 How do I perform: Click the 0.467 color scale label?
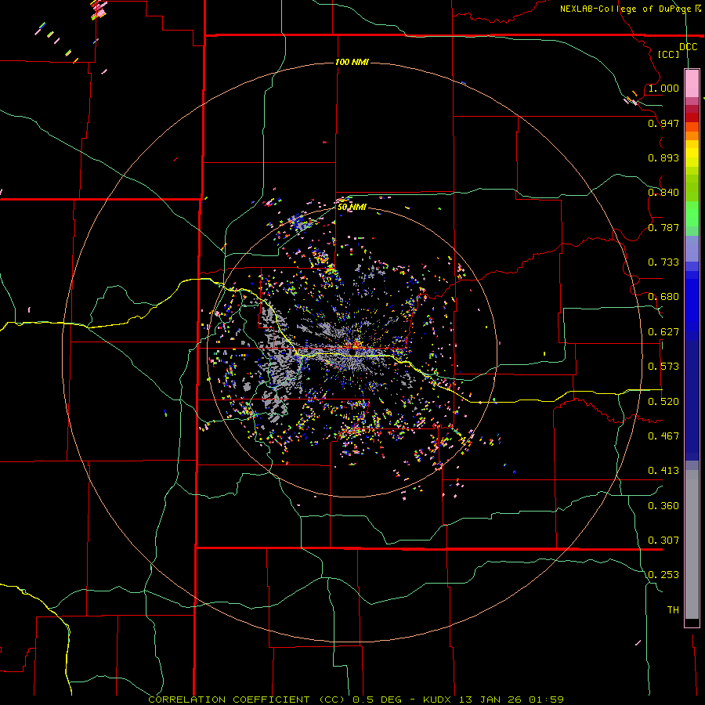pos(663,436)
